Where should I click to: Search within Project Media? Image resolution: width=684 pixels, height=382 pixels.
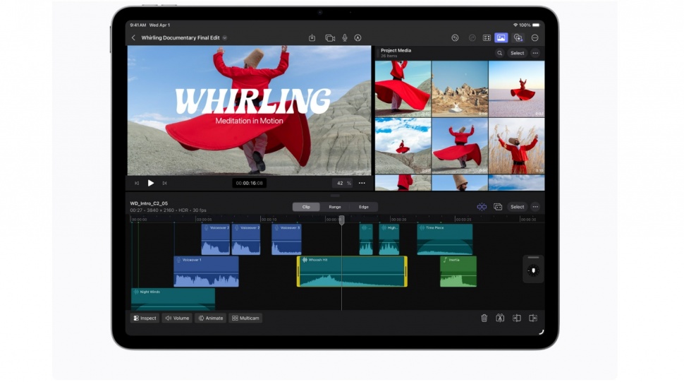(x=499, y=53)
